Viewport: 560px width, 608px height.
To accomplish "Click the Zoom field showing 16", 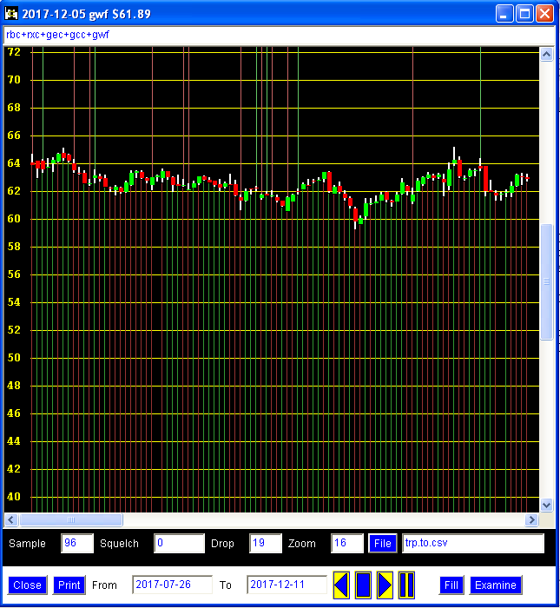I will click(x=346, y=543).
